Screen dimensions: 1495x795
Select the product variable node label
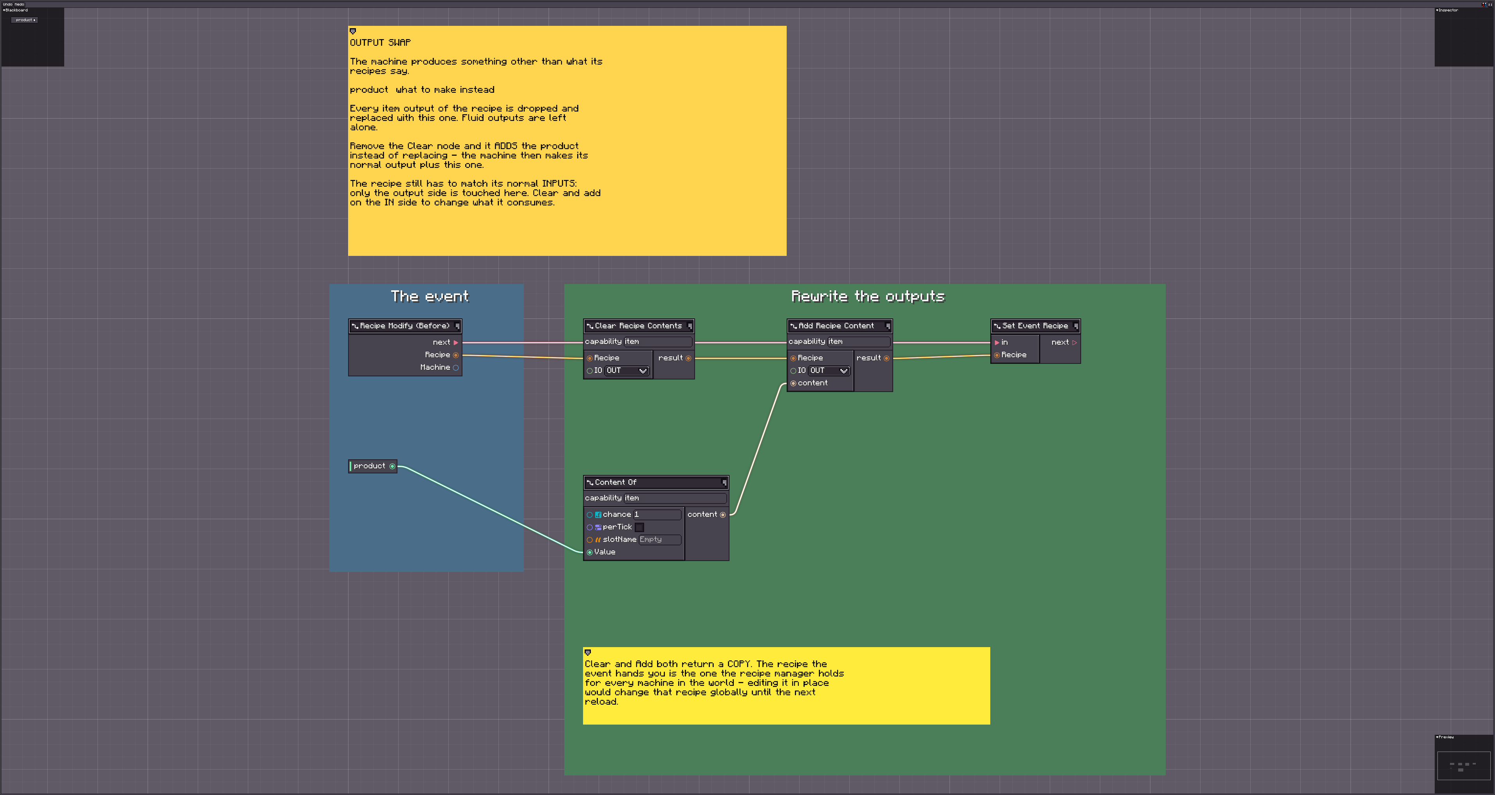coord(369,466)
